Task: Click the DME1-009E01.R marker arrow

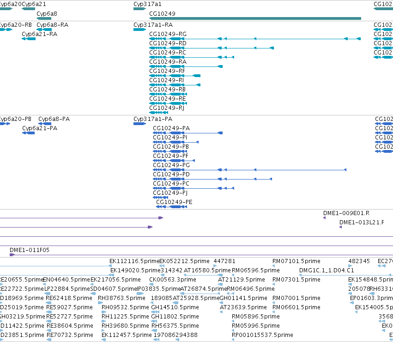Action: [324, 218]
